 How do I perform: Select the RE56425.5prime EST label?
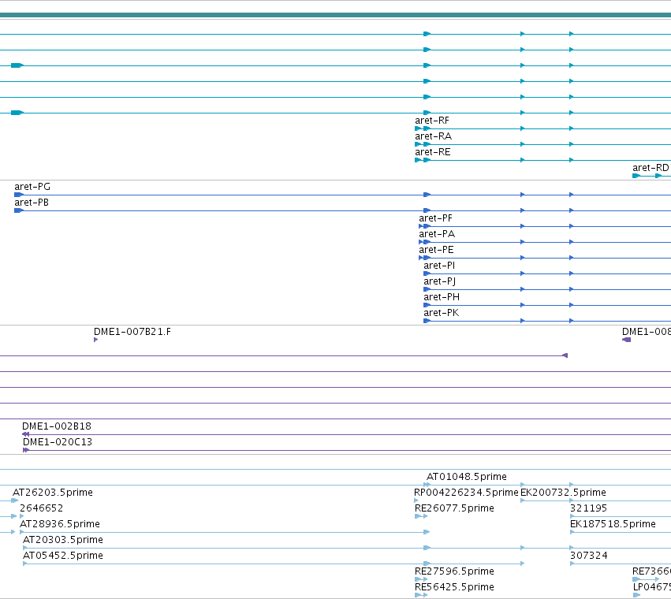[x=454, y=587]
